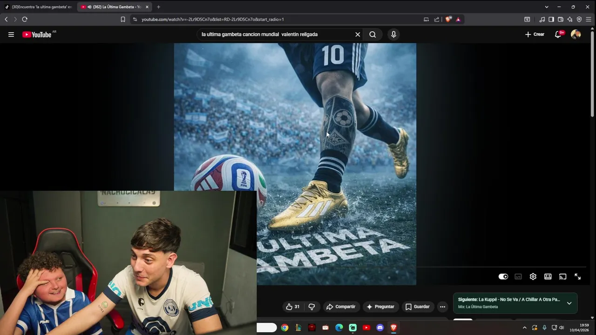Go back in browser history

coord(6,20)
